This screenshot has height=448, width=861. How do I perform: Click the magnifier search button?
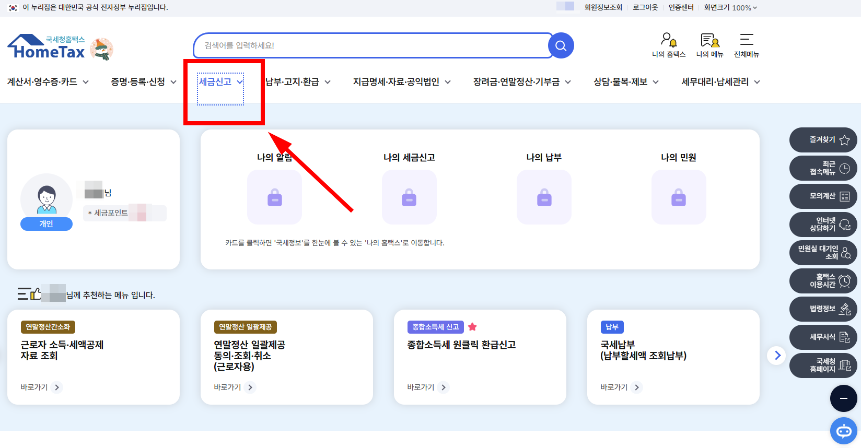click(561, 46)
